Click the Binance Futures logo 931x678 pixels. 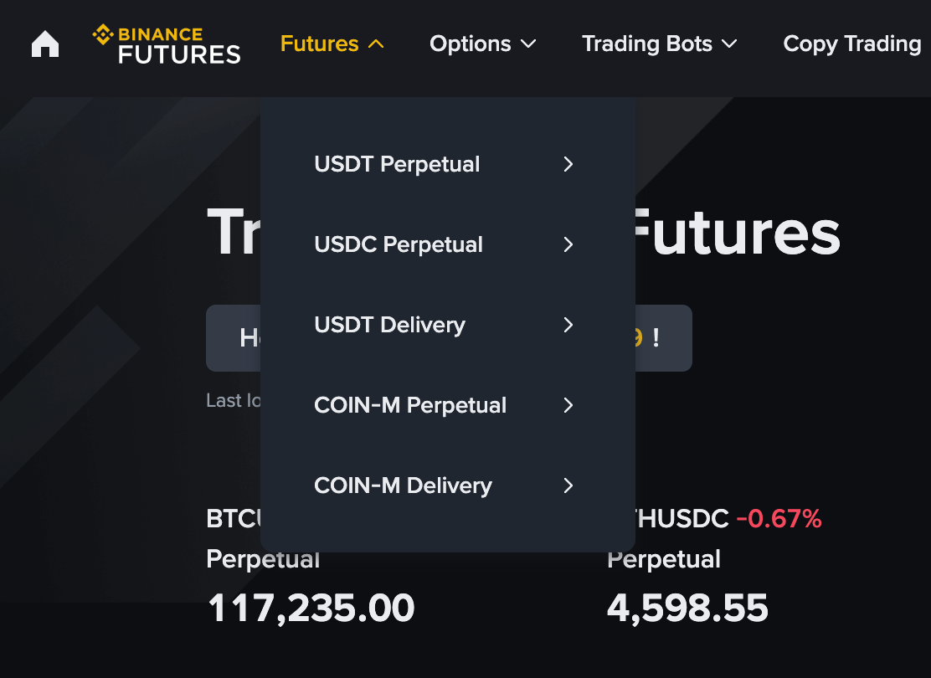167,44
